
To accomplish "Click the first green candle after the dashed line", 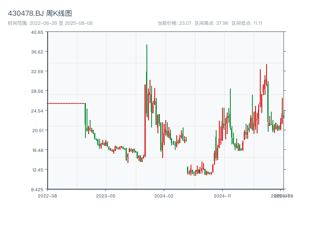I will 85,120.
